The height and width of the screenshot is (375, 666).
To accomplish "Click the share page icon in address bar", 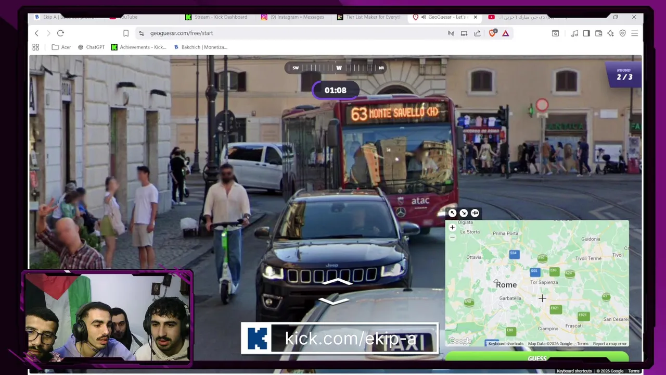I will [x=477, y=33].
